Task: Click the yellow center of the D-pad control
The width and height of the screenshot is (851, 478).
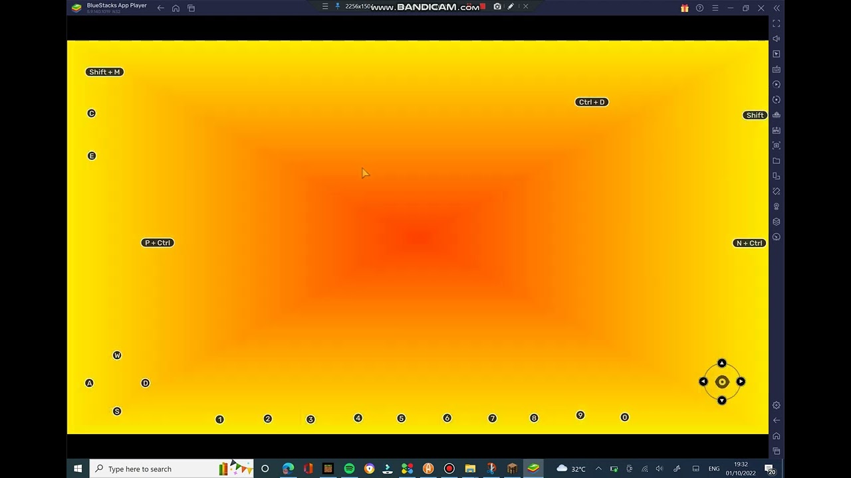Action: point(722,382)
